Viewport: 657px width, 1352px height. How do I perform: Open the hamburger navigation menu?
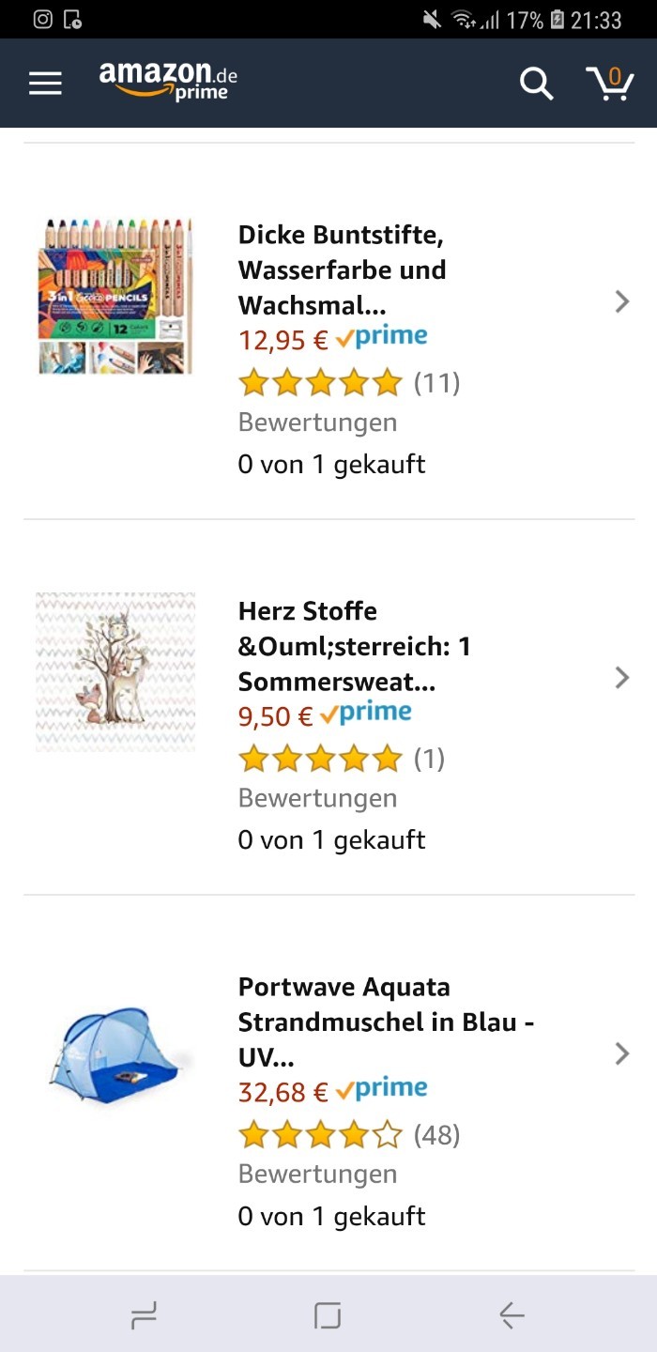point(45,84)
